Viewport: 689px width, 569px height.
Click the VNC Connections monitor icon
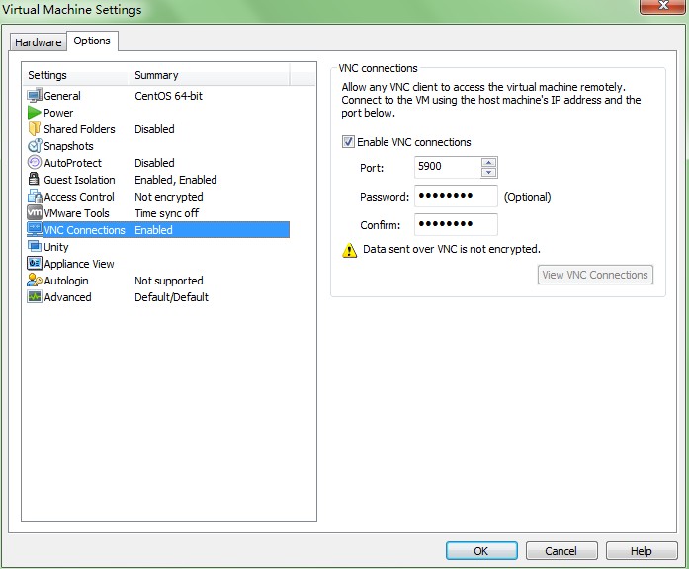(35, 229)
